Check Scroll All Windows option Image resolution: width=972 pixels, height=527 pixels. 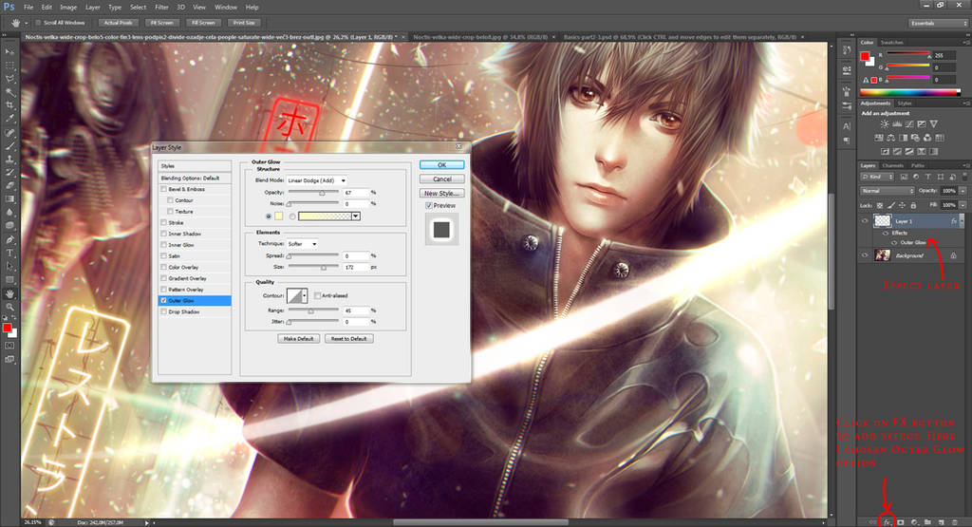point(38,23)
